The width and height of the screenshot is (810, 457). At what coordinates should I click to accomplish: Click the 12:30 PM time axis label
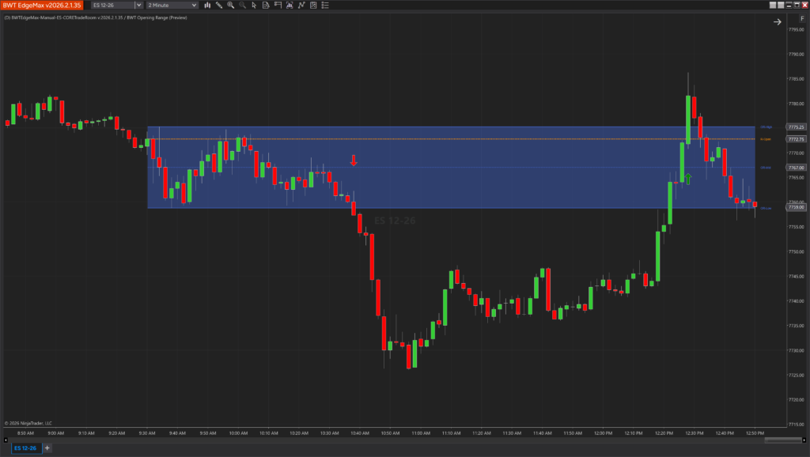pyautogui.click(x=695, y=433)
